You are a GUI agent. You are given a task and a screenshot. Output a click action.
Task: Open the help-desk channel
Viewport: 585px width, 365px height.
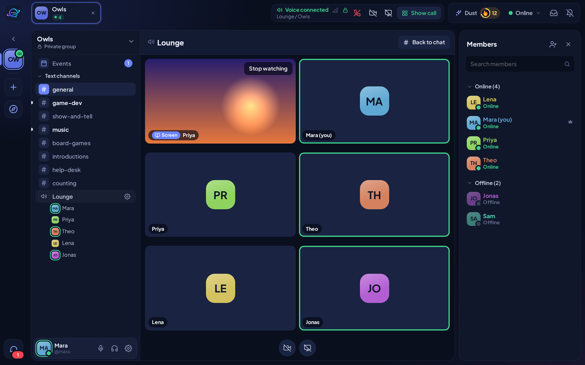[x=85, y=170]
